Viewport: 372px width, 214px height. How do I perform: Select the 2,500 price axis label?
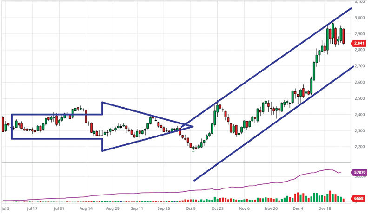pyautogui.click(x=359, y=98)
